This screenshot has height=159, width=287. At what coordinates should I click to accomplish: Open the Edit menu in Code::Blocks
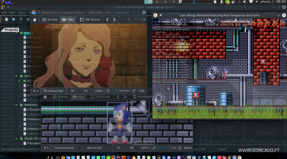[13, 13]
